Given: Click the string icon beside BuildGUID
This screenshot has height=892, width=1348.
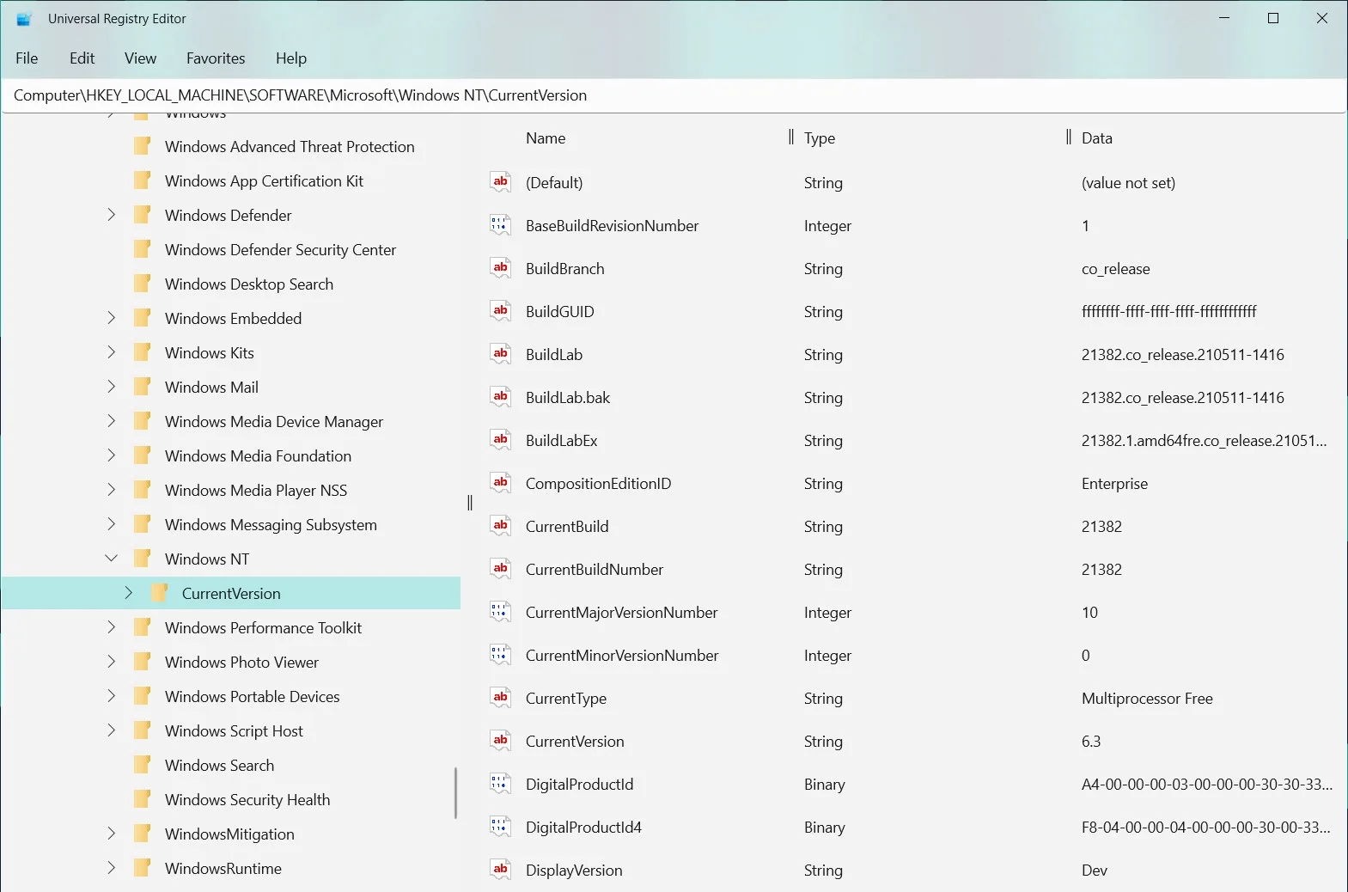Looking at the screenshot, I should click(500, 310).
